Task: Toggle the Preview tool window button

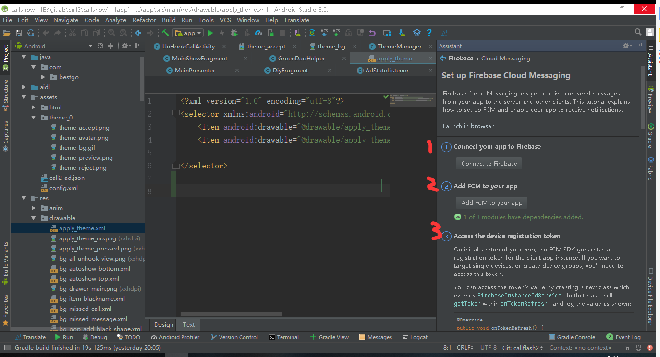Action: [650, 98]
